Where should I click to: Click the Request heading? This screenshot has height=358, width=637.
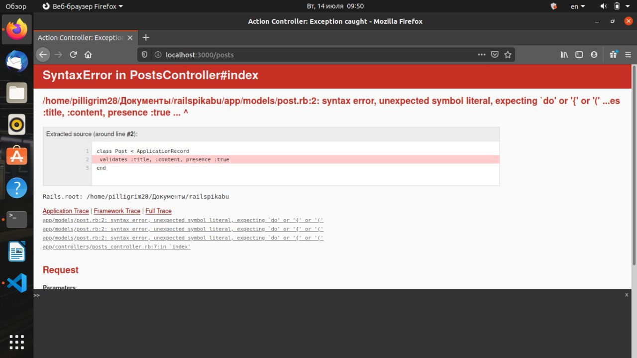(x=61, y=270)
